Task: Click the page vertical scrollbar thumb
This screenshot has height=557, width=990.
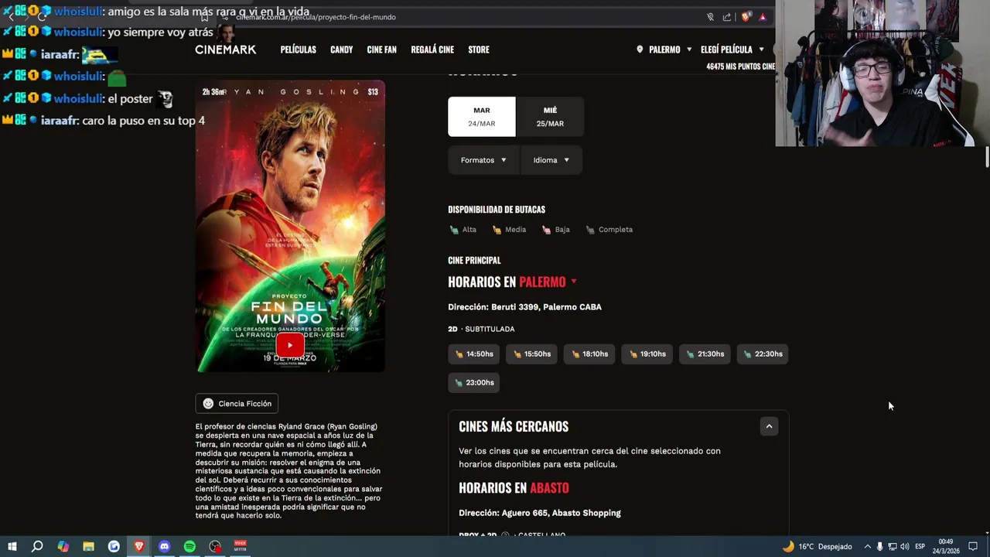Action: click(x=986, y=156)
